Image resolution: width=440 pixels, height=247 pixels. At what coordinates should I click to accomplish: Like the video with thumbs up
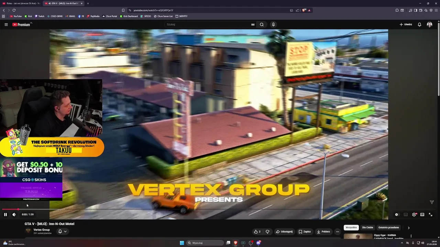257,232
